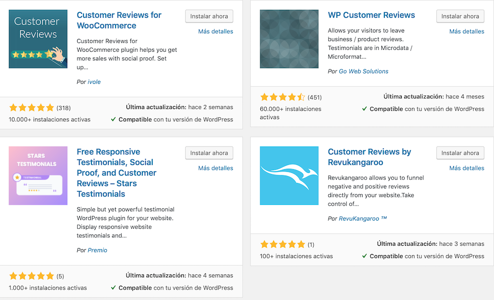Viewport: 494px width, 300px height.
Task: Install the Stars Testimonials plugin
Action: [x=209, y=153]
